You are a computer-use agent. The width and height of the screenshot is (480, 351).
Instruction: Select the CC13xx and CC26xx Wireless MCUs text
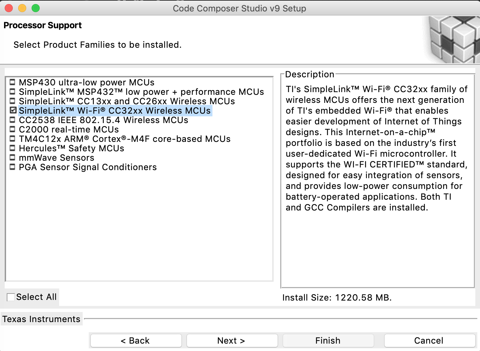127,101
